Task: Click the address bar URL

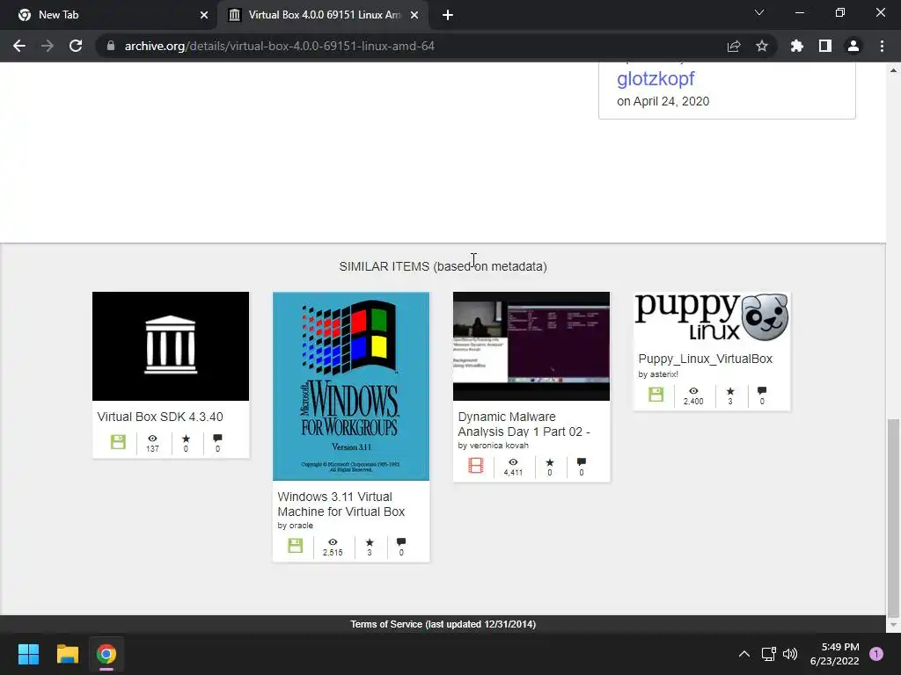Action: point(279,46)
